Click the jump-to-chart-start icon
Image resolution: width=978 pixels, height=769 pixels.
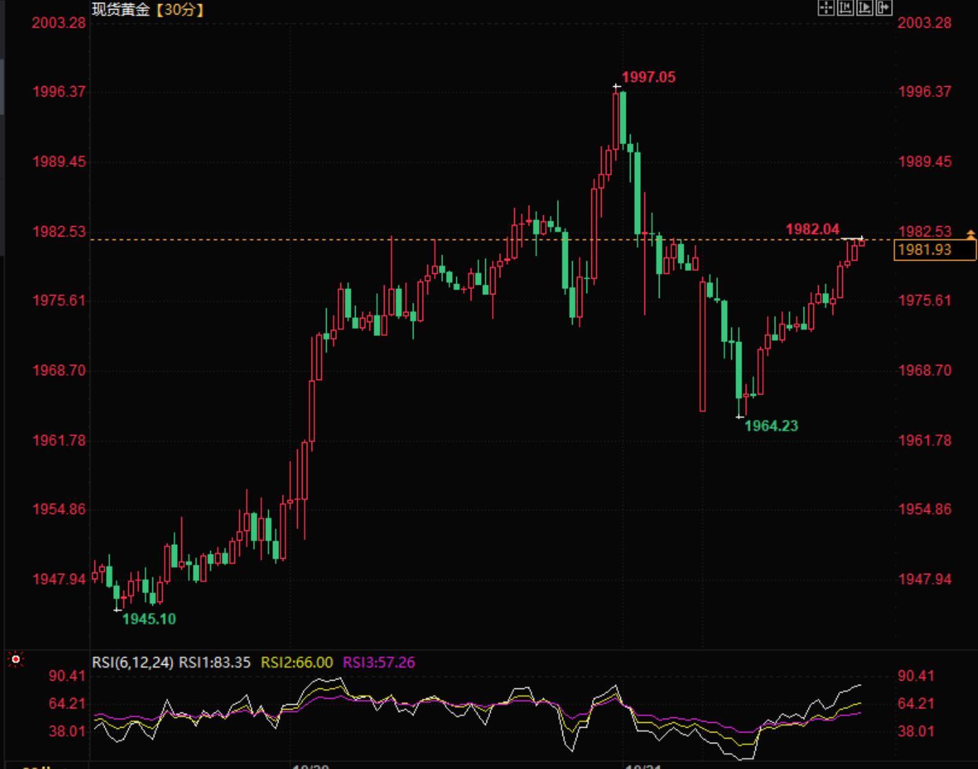click(x=844, y=8)
